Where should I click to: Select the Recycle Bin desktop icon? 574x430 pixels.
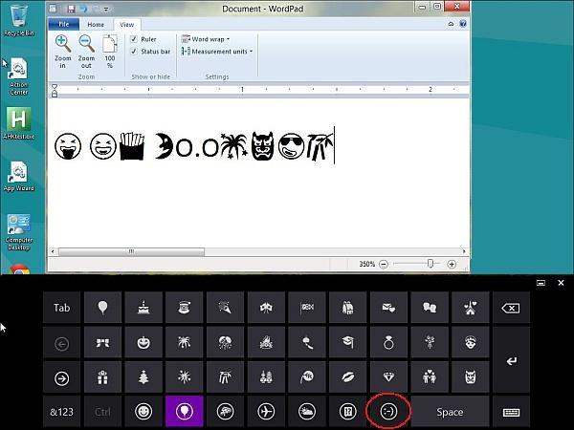tap(19, 21)
